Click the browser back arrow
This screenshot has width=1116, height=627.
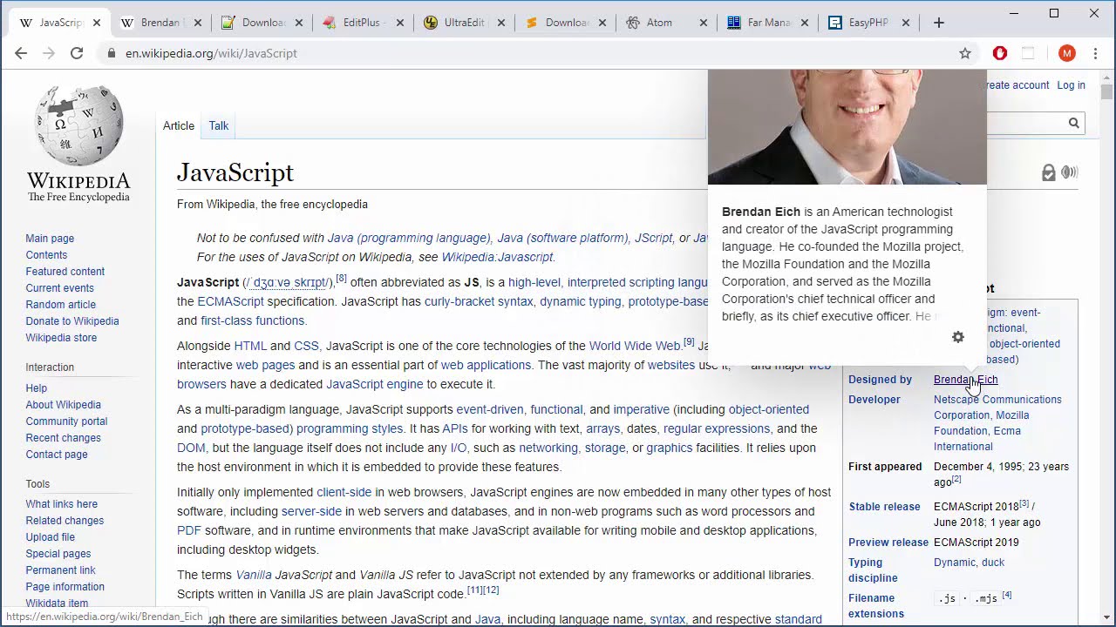point(21,53)
